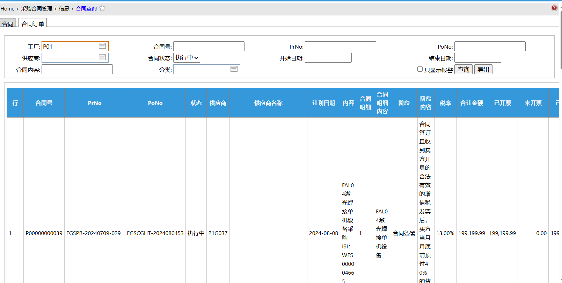Open the 分类 lookup picker icon
The image size is (562, 283).
pyautogui.click(x=234, y=69)
